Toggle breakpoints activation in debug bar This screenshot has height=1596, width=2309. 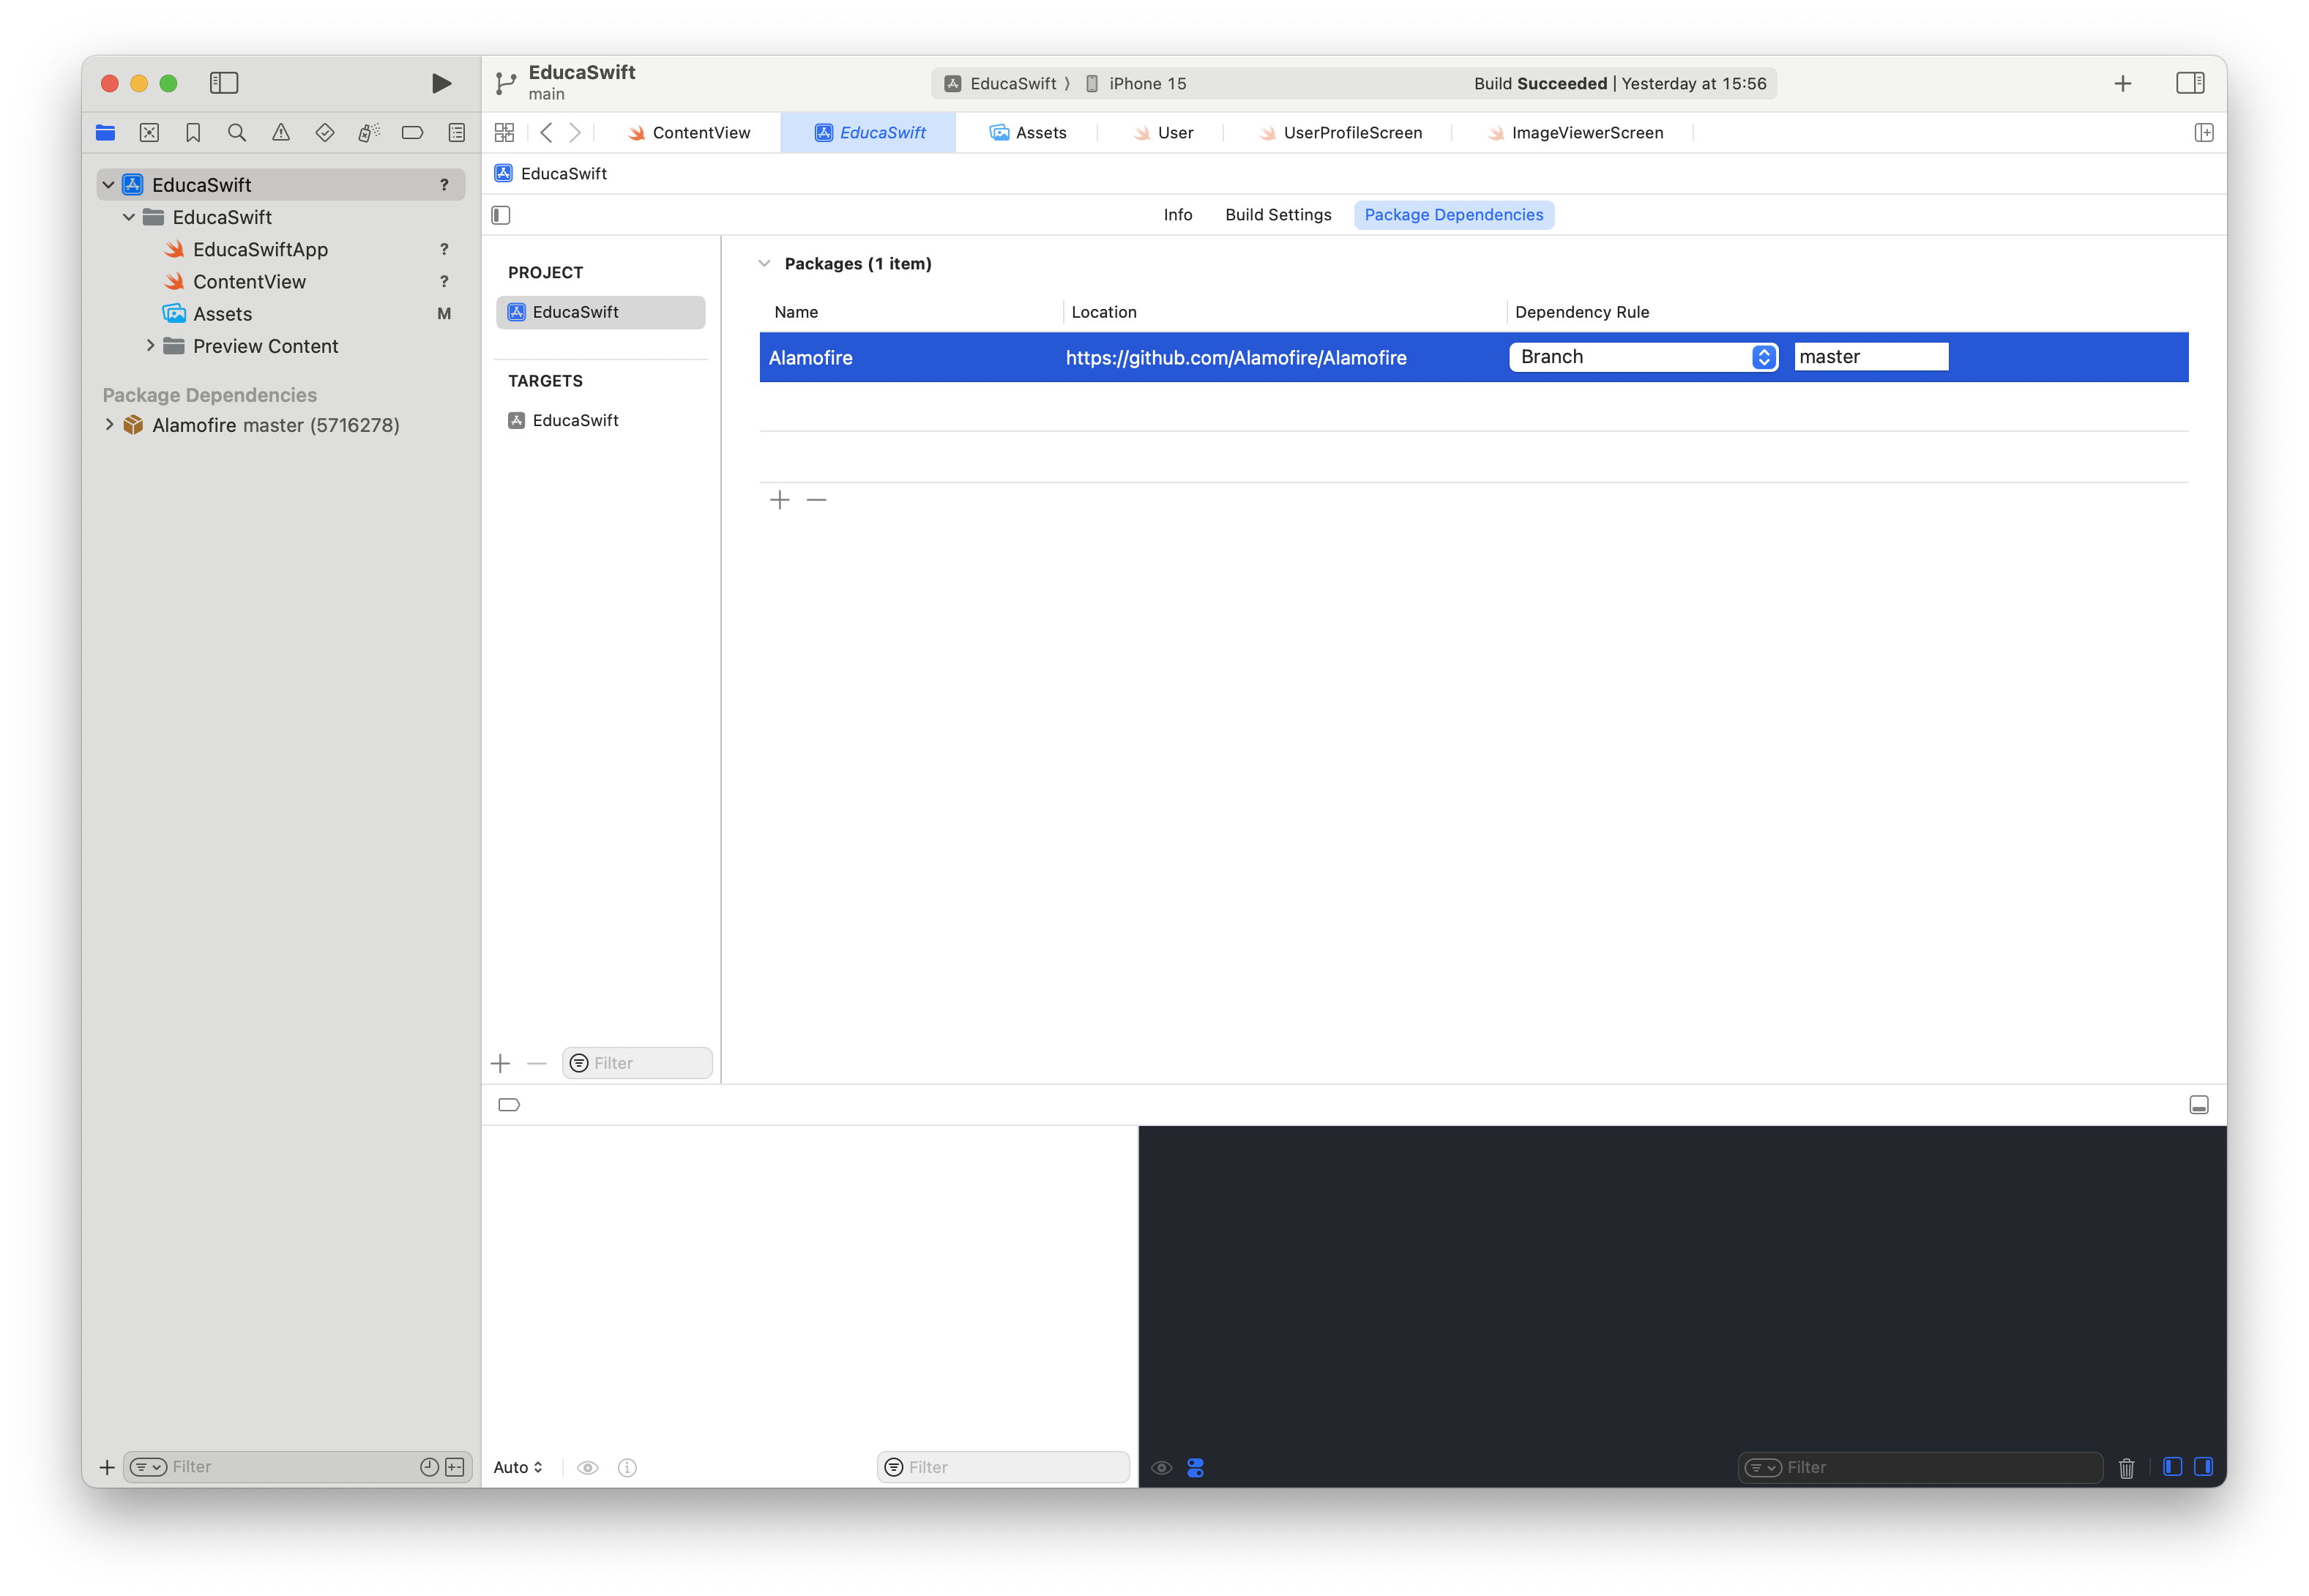509,1105
